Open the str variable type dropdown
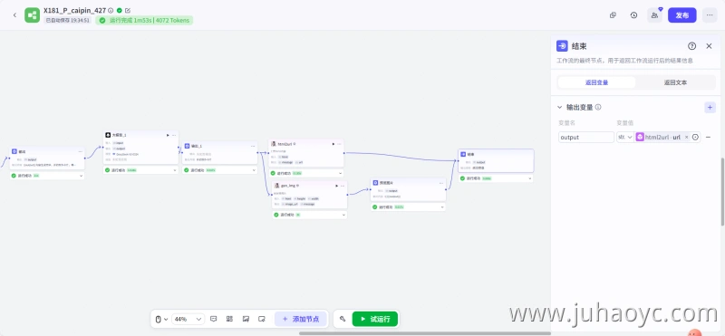725x336 pixels. (x=625, y=138)
